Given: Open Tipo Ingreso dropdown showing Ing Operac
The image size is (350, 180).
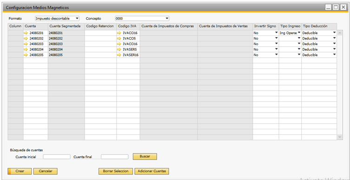Looking at the screenshot, I should coord(299,33).
